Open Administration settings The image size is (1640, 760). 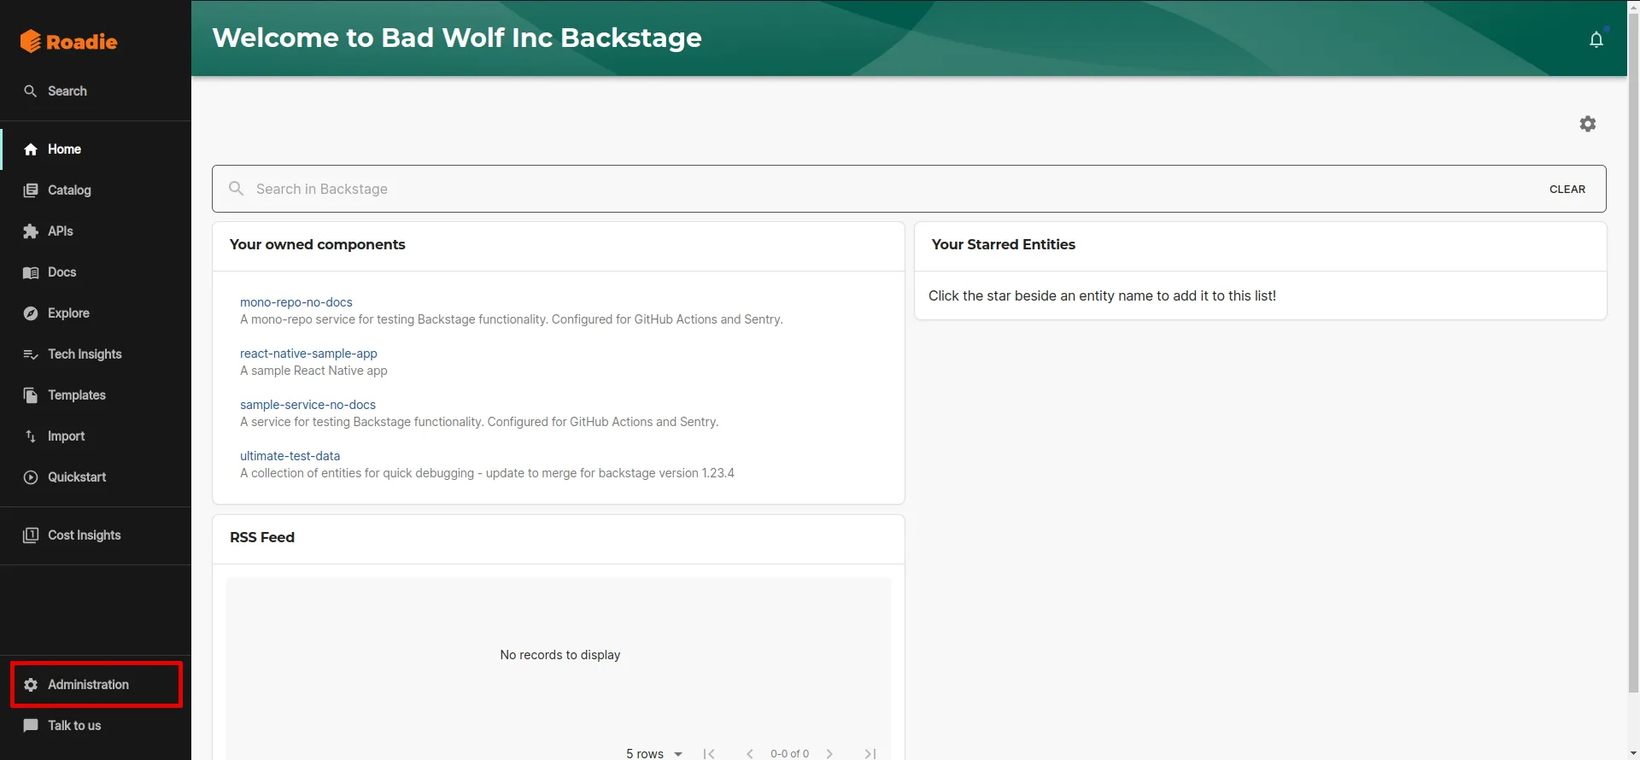click(88, 685)
